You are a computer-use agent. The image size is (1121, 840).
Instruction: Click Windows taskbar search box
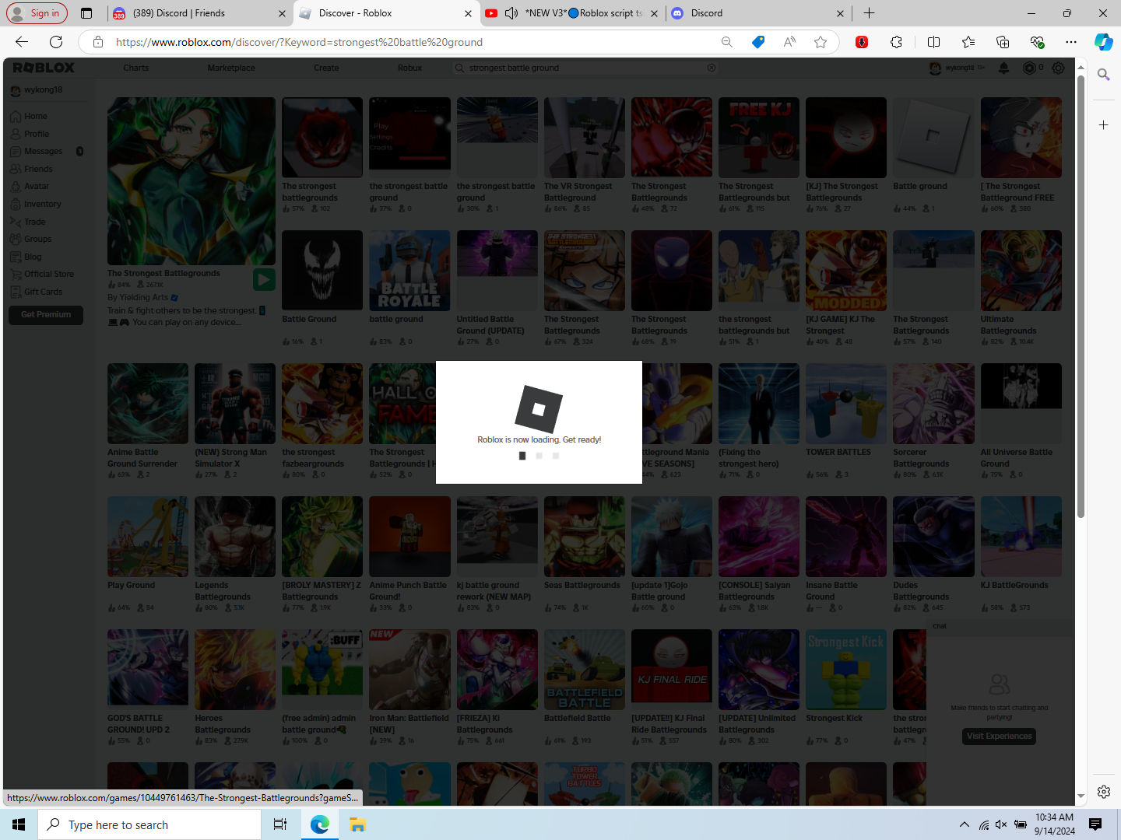[149, 824]
